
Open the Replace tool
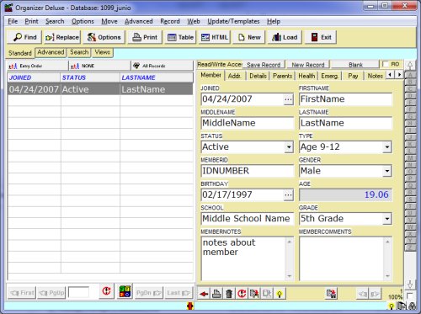62,37
